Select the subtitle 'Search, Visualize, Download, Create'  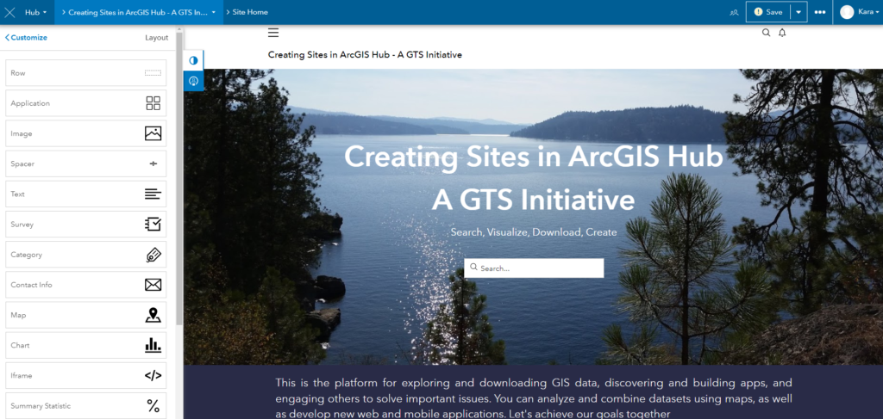tap(534, 232)
